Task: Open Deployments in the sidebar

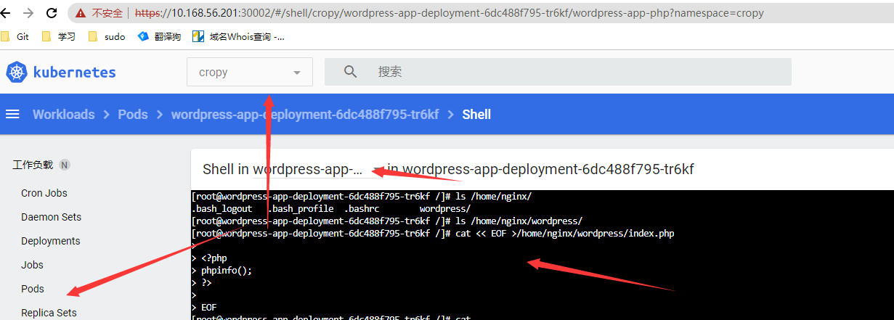Action: 51,241
